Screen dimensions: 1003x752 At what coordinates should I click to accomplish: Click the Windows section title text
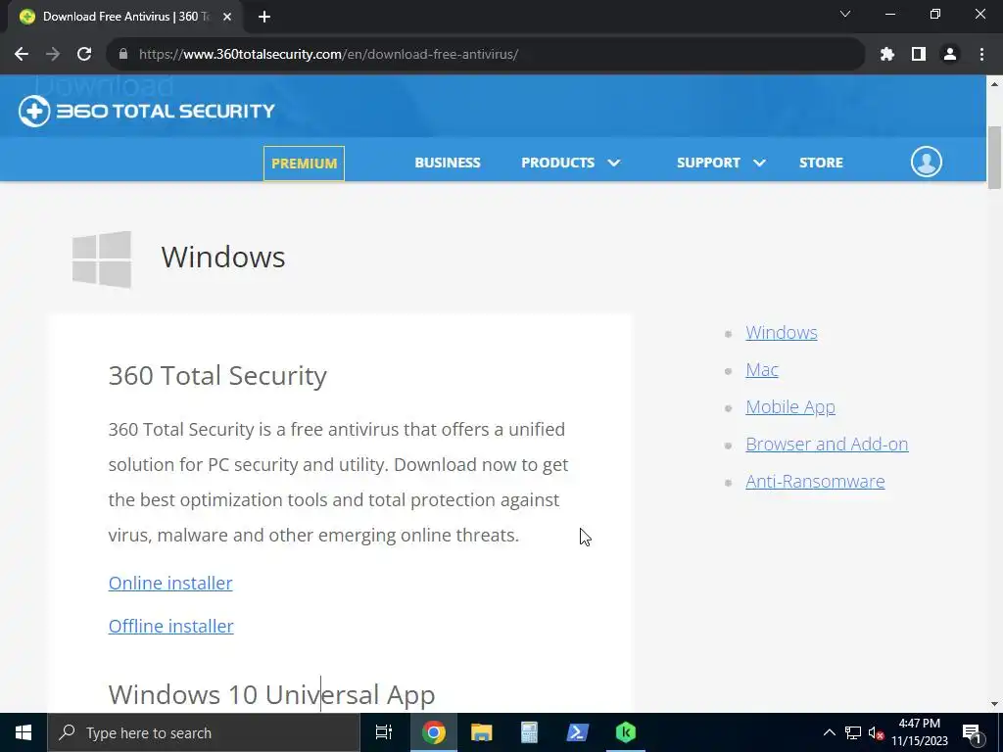tap(223, 258)
